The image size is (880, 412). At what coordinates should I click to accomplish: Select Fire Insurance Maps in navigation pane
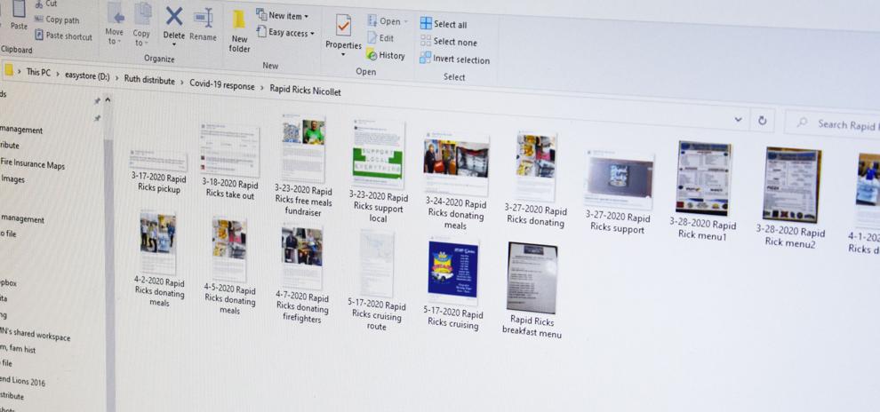33,165
